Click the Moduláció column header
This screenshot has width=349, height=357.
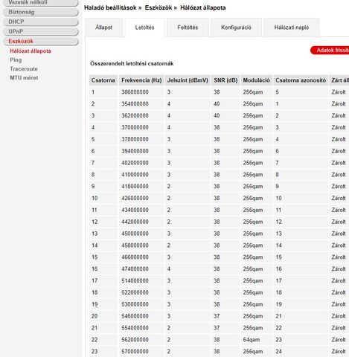256,80
